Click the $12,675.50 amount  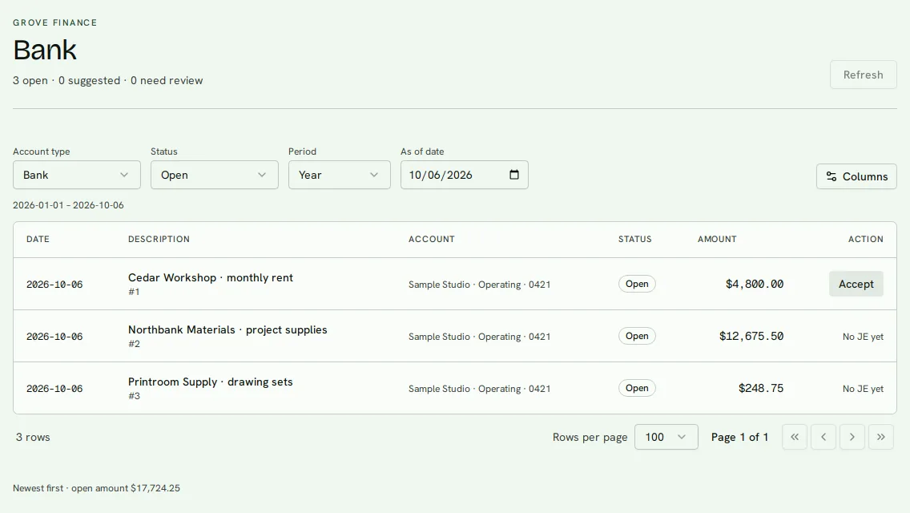[751, 337]
